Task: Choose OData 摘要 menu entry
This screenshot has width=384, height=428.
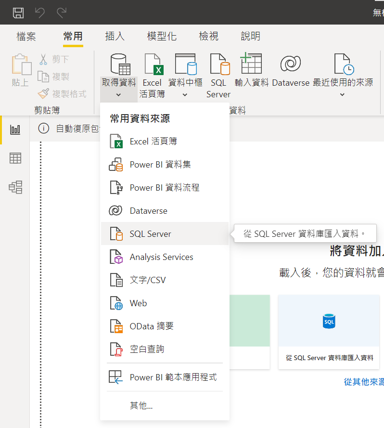Action: tap(165, 326)
